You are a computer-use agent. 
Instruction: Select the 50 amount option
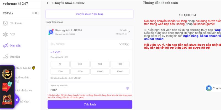point(60,64)
